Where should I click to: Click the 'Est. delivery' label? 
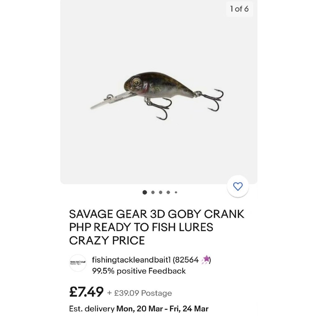click(91, 309)
